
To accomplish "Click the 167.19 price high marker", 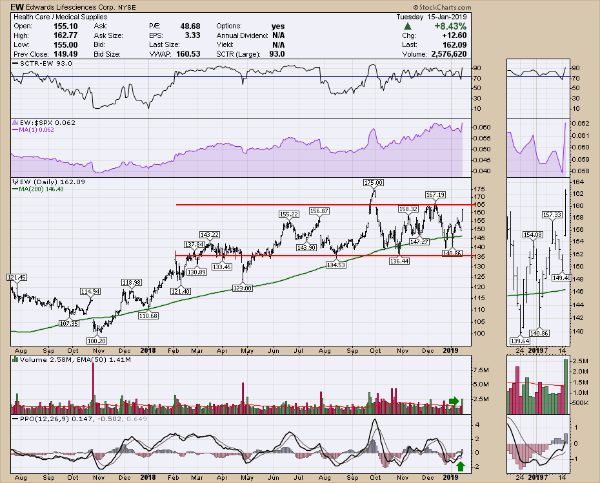I will pyautogui.click(x=435, y=194).
